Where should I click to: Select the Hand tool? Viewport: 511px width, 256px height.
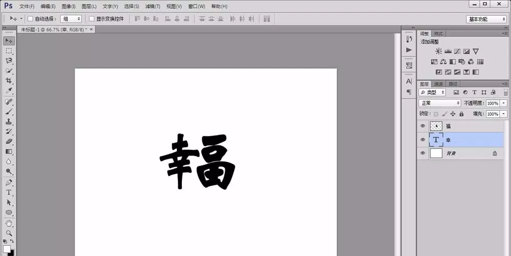coord(9,223)
